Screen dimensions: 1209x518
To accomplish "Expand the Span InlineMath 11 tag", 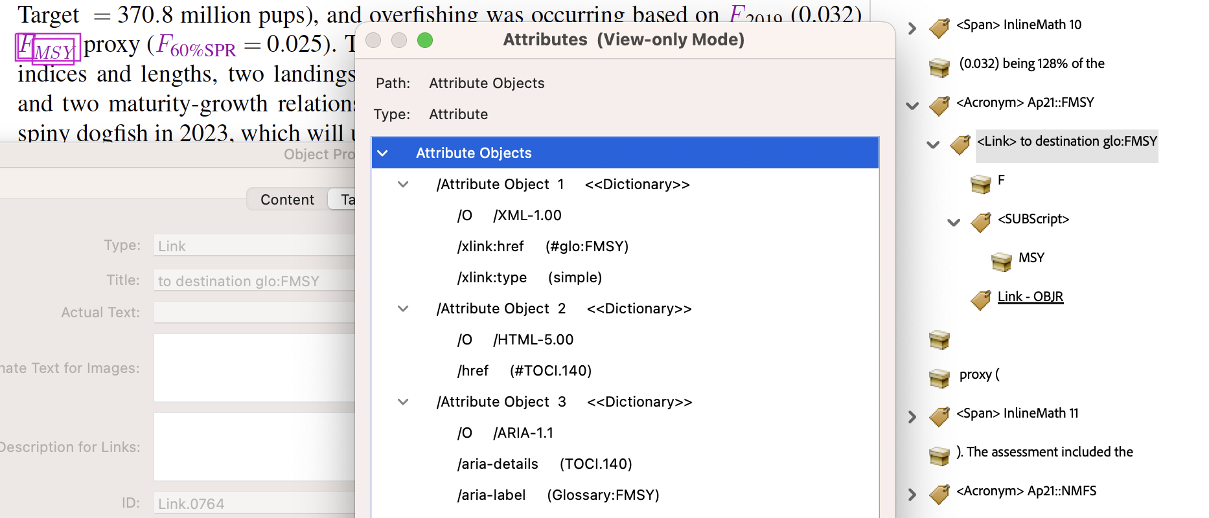I will (x=912, y=416).
